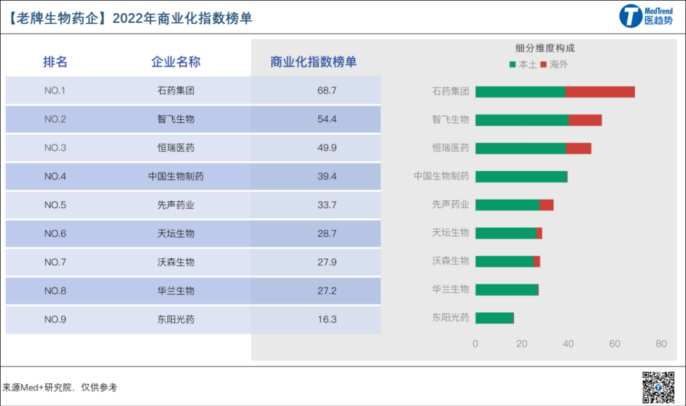Click 中国生物制药 in the table
This screenshot has height=406, width=686.
pos(176,176)
